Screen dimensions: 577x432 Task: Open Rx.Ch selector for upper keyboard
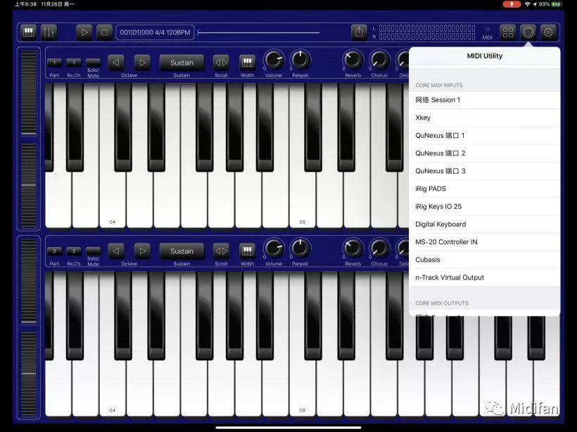(x=74, y=63)
